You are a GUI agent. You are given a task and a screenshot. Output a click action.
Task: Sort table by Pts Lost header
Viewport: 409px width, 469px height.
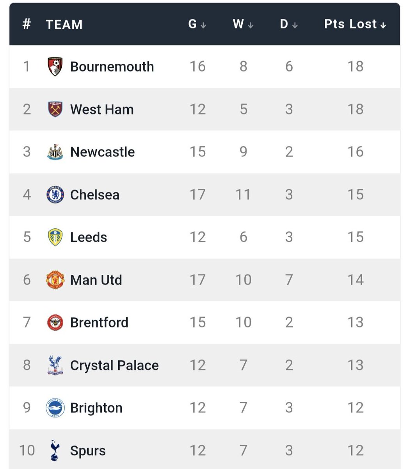[355, 24]
